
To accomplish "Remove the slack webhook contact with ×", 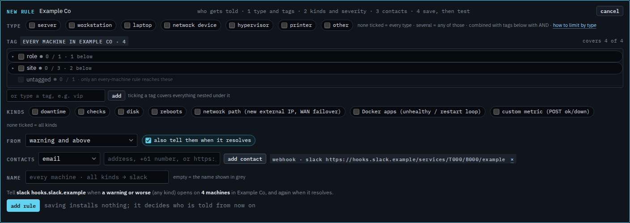I will coord(512,159).
